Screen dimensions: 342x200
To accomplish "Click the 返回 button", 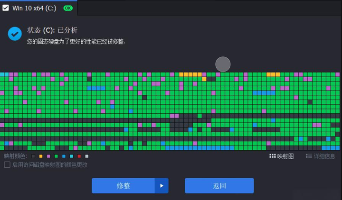I will pos(219,186).
